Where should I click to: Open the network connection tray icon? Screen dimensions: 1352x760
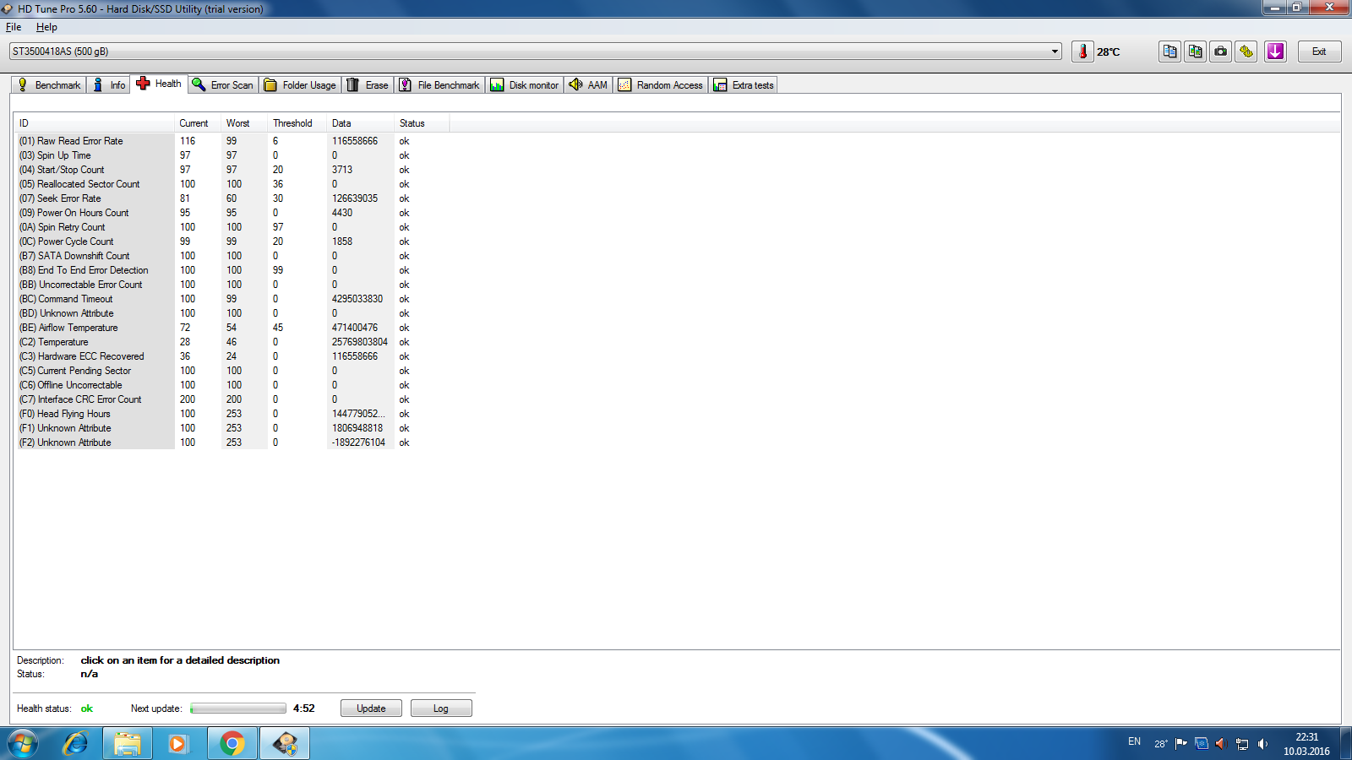(1242, 744)
